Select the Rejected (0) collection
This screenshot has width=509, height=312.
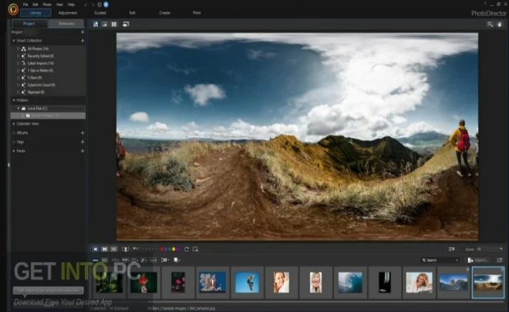click(36, 92)
